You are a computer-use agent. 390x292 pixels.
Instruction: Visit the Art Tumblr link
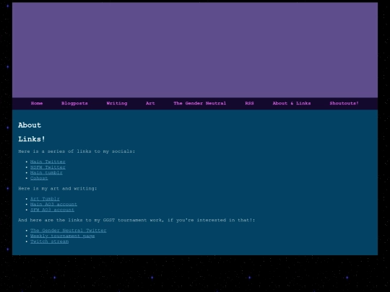45,199
